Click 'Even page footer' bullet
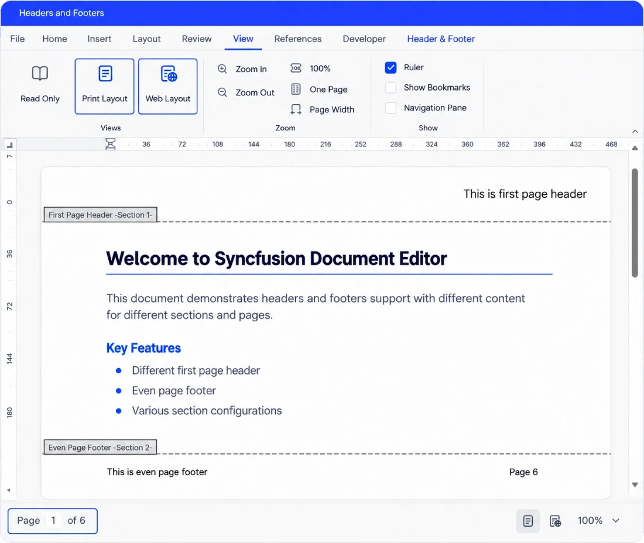The image size is (644, 543). coord(174,390)
